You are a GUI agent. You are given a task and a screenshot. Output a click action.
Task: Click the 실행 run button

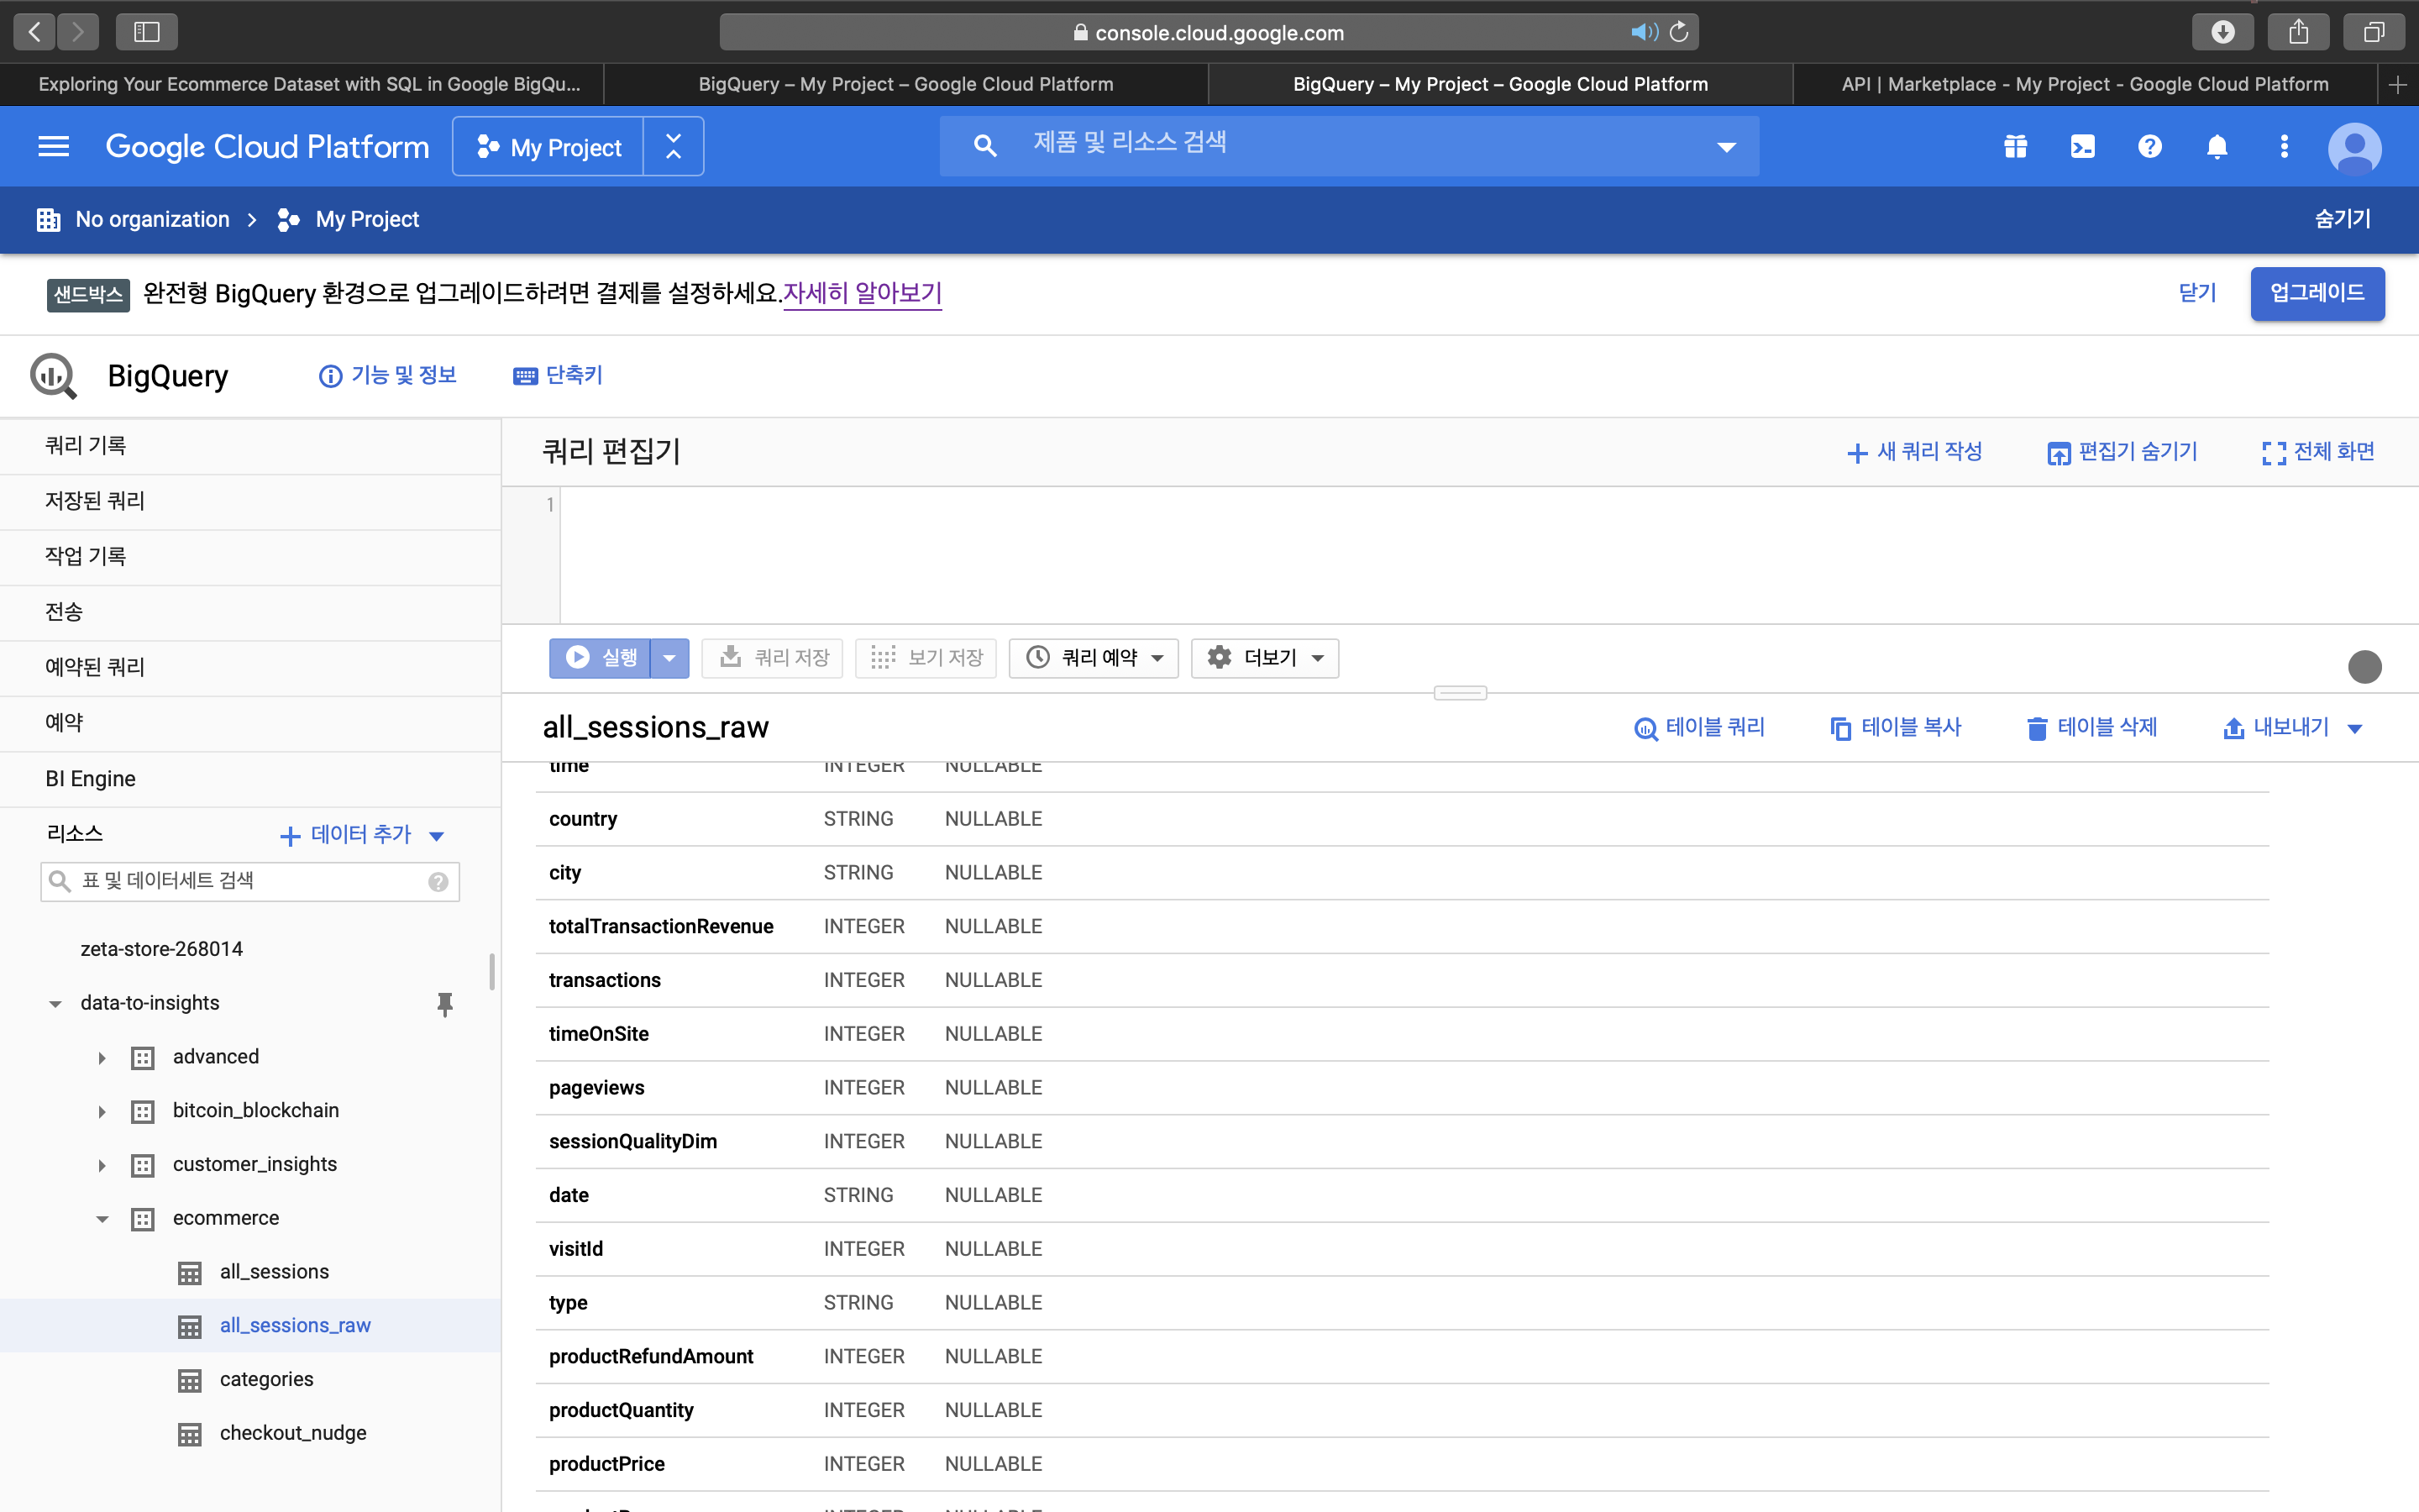[x=600, y=657]
